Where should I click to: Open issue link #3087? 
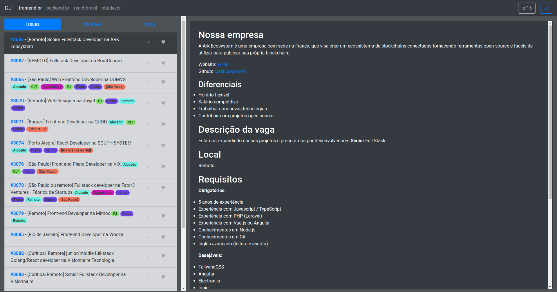17,61
